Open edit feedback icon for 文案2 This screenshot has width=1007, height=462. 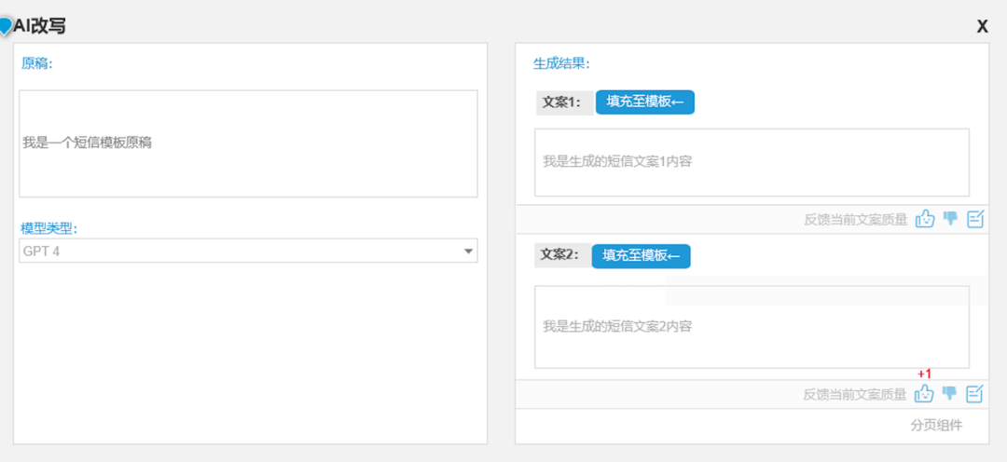click(975, 393)
